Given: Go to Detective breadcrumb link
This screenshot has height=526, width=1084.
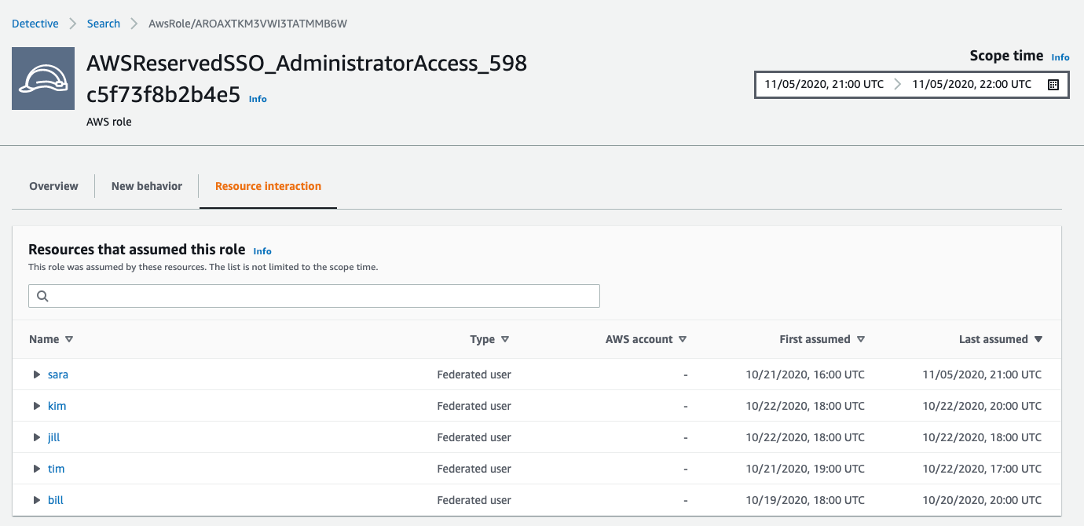Looking at the screenshot, I should pyautogui.click(x=35, y=24).
